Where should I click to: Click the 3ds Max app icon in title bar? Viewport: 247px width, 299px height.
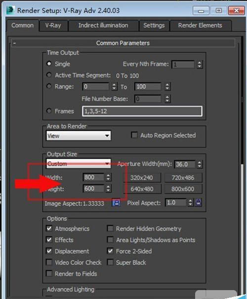click(10, 10)
